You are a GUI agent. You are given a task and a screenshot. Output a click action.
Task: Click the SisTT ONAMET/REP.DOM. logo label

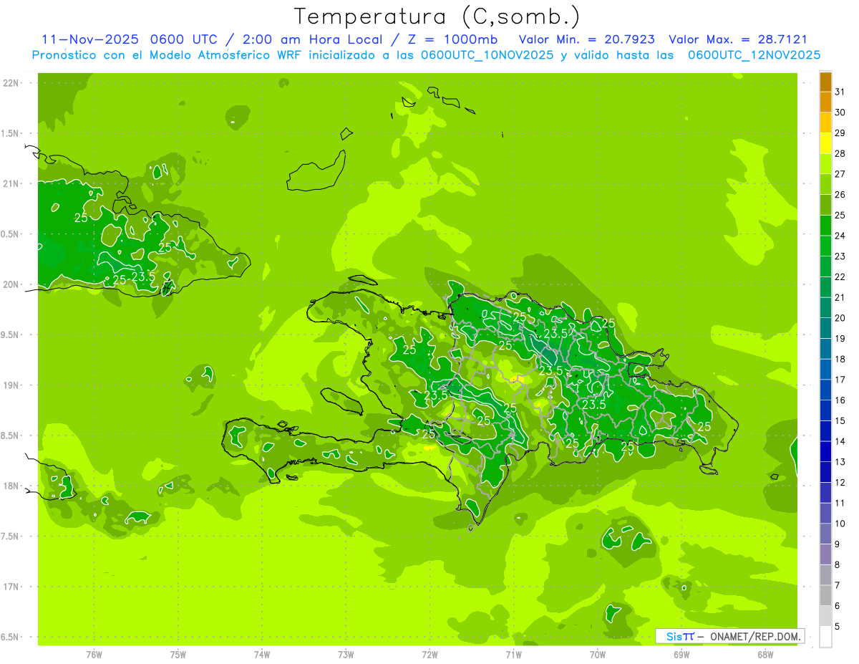pyautogui.click(x=729, y=636)
